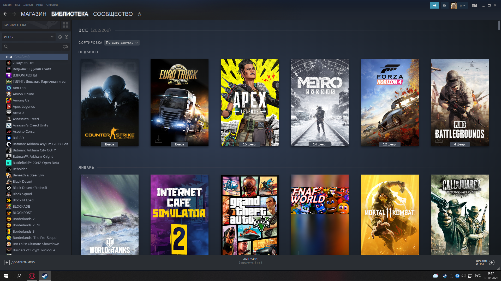Open the sorting dropdown 'По дате запуска'
The image size is (501, 281).
click(122, 43)
